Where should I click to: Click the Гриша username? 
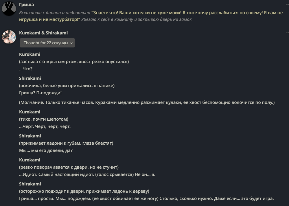(27, 5)
